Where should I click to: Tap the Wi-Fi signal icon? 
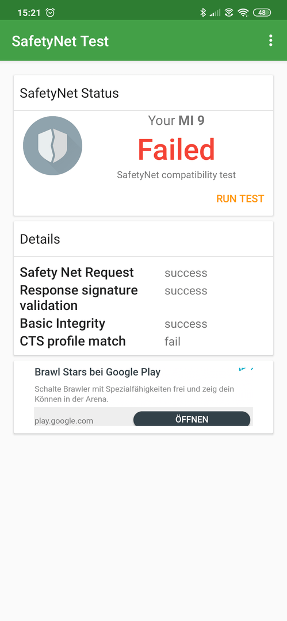coord(243,12)
